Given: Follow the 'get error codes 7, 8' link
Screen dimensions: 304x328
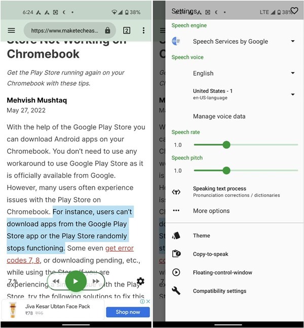Looking at the screenshot, I should [x=70, y=254].
